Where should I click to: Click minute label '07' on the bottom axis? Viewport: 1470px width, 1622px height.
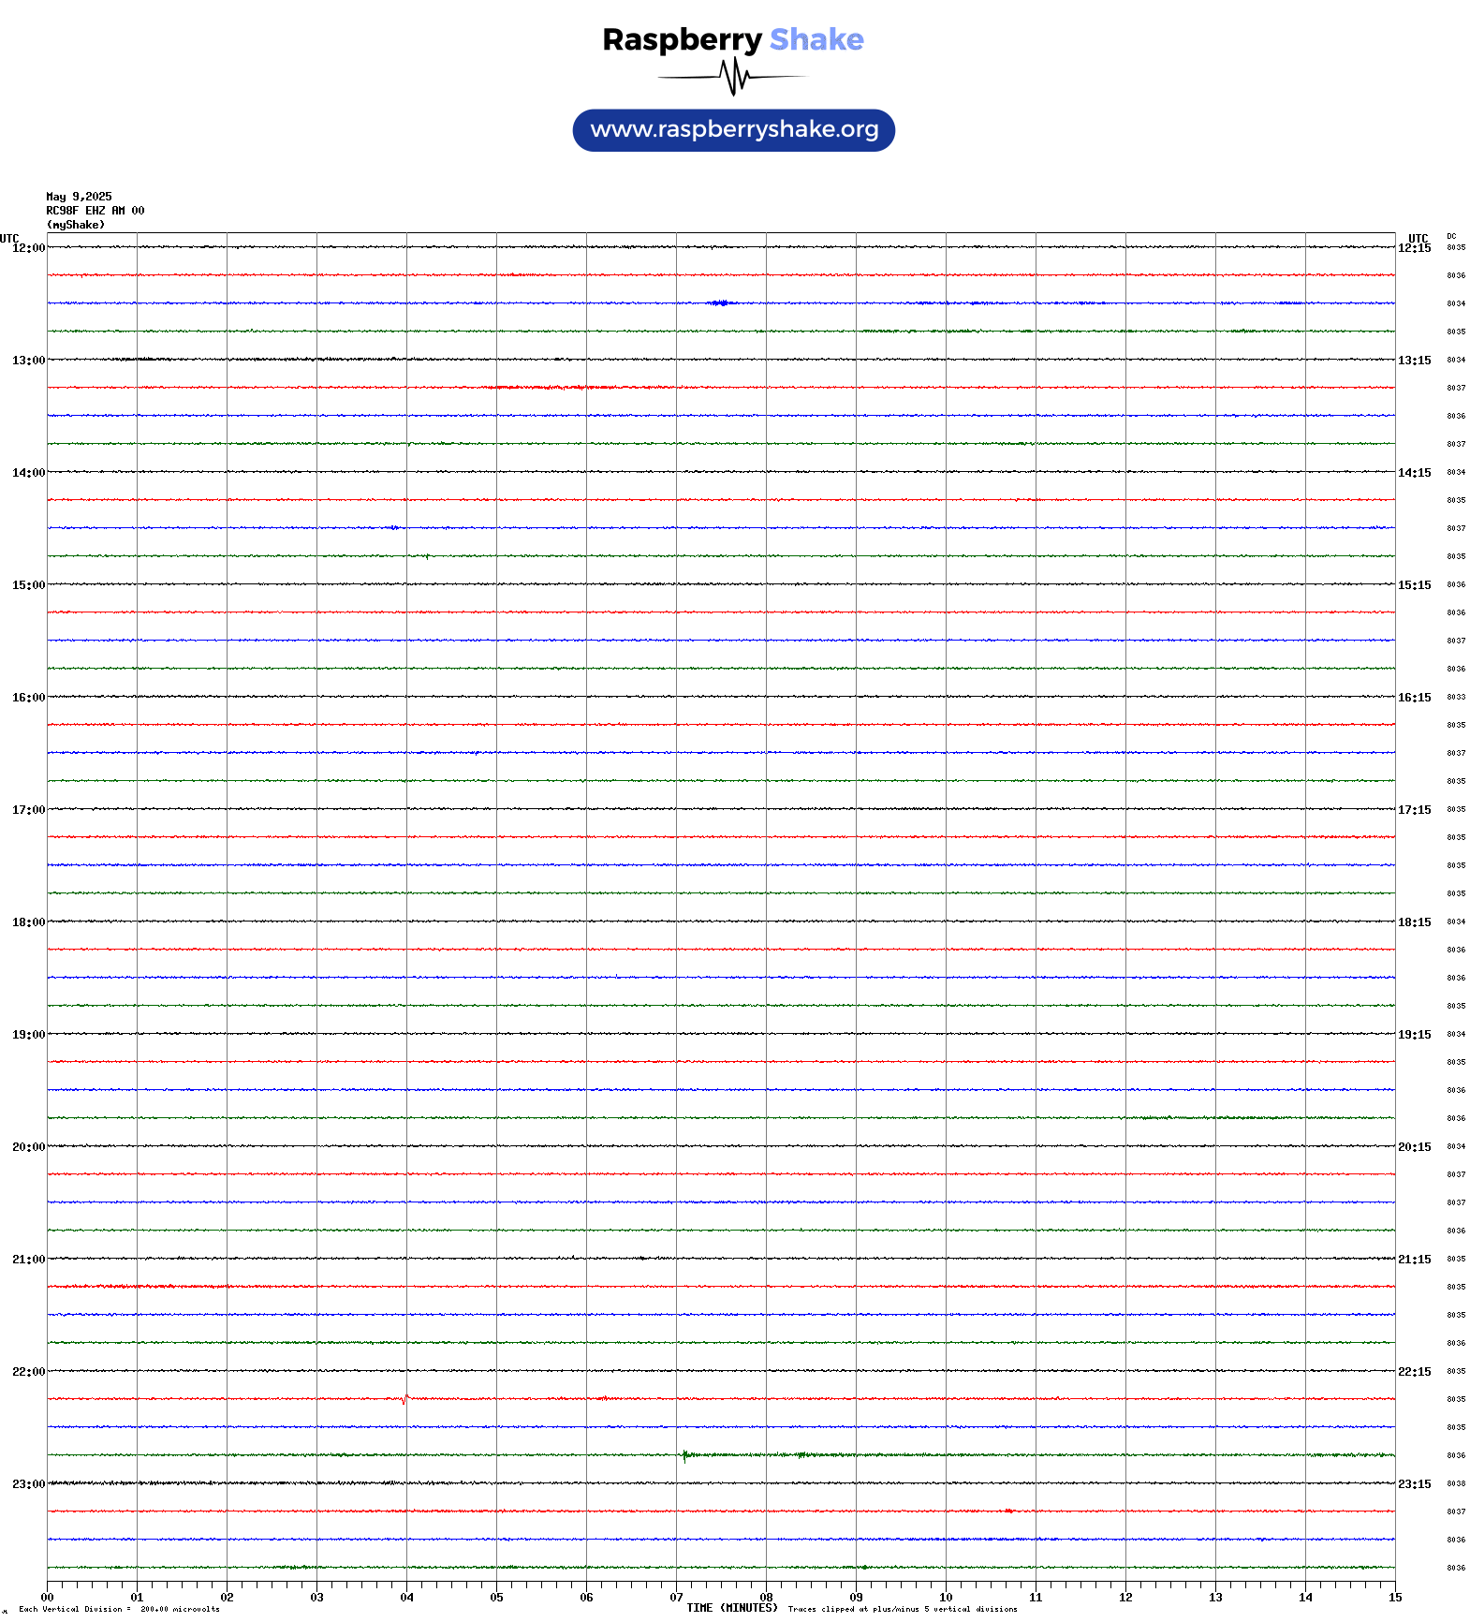click(676, 1598)
